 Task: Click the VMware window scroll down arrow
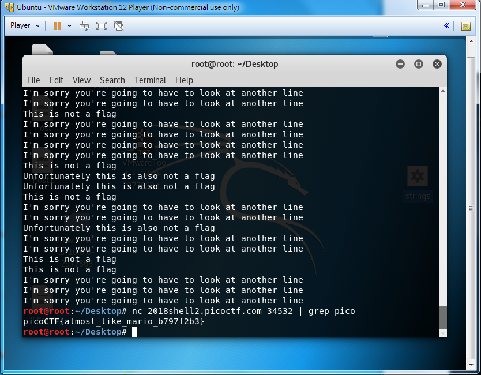click(x=471, y=365)
